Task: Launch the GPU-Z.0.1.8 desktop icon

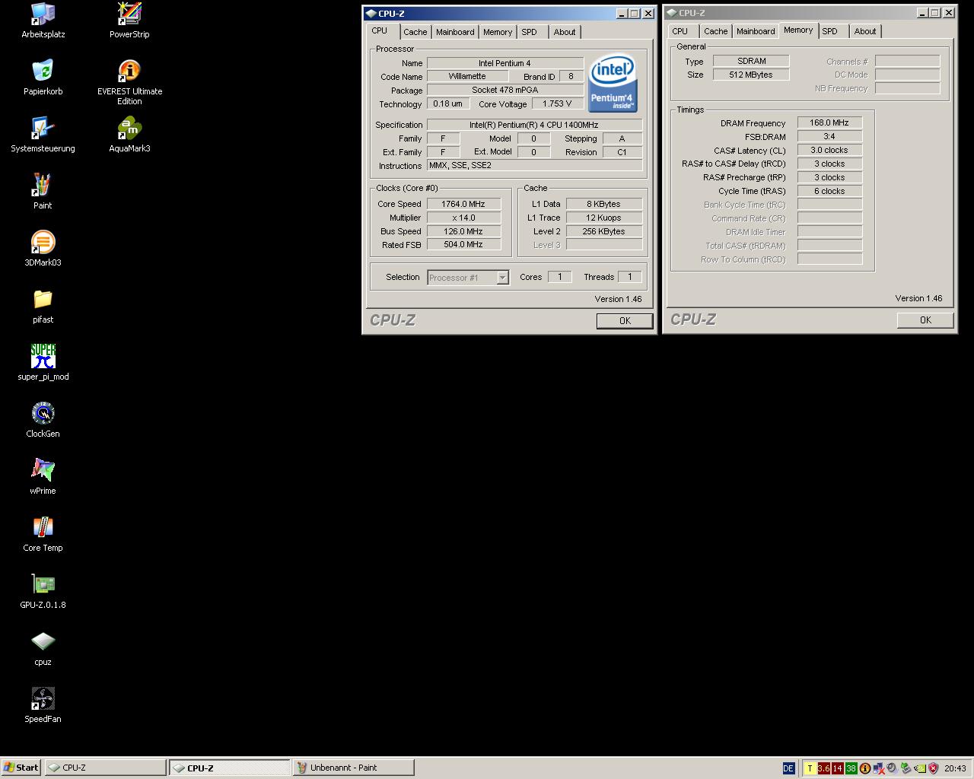Action: click(43, 590)
